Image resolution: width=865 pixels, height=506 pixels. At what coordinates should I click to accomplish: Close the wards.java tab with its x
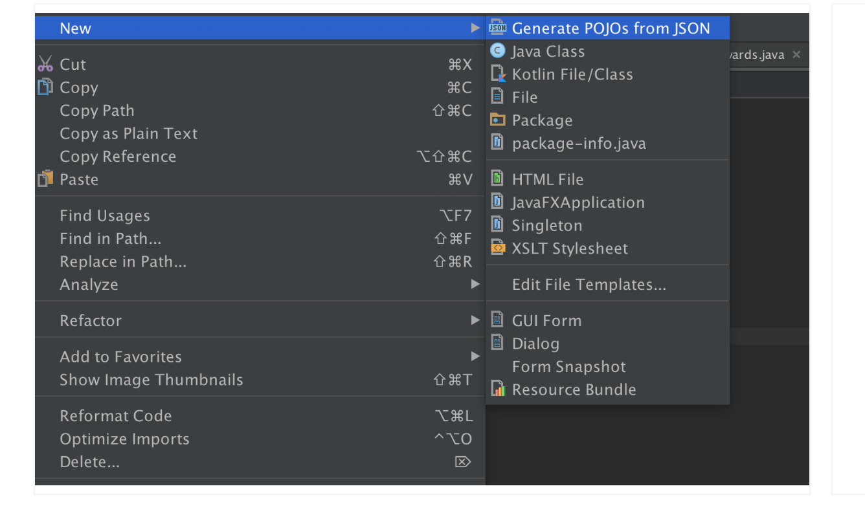[796, 54]
